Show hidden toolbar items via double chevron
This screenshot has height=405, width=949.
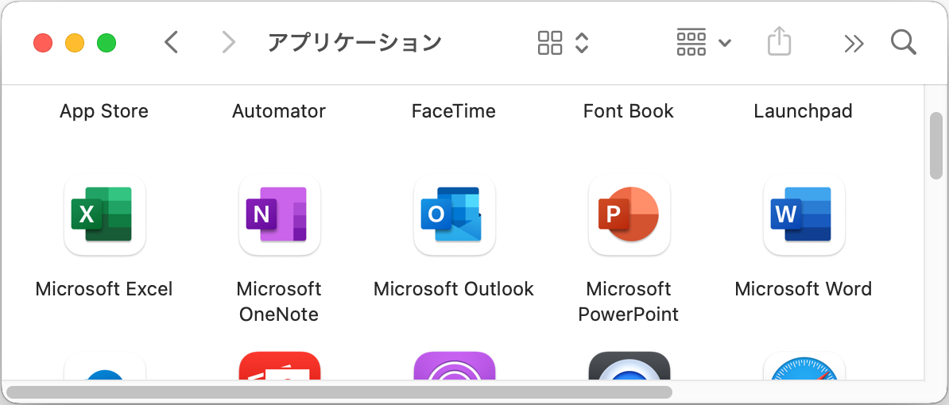[854, 43]
